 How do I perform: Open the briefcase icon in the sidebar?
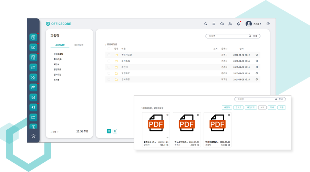(33, 87)
